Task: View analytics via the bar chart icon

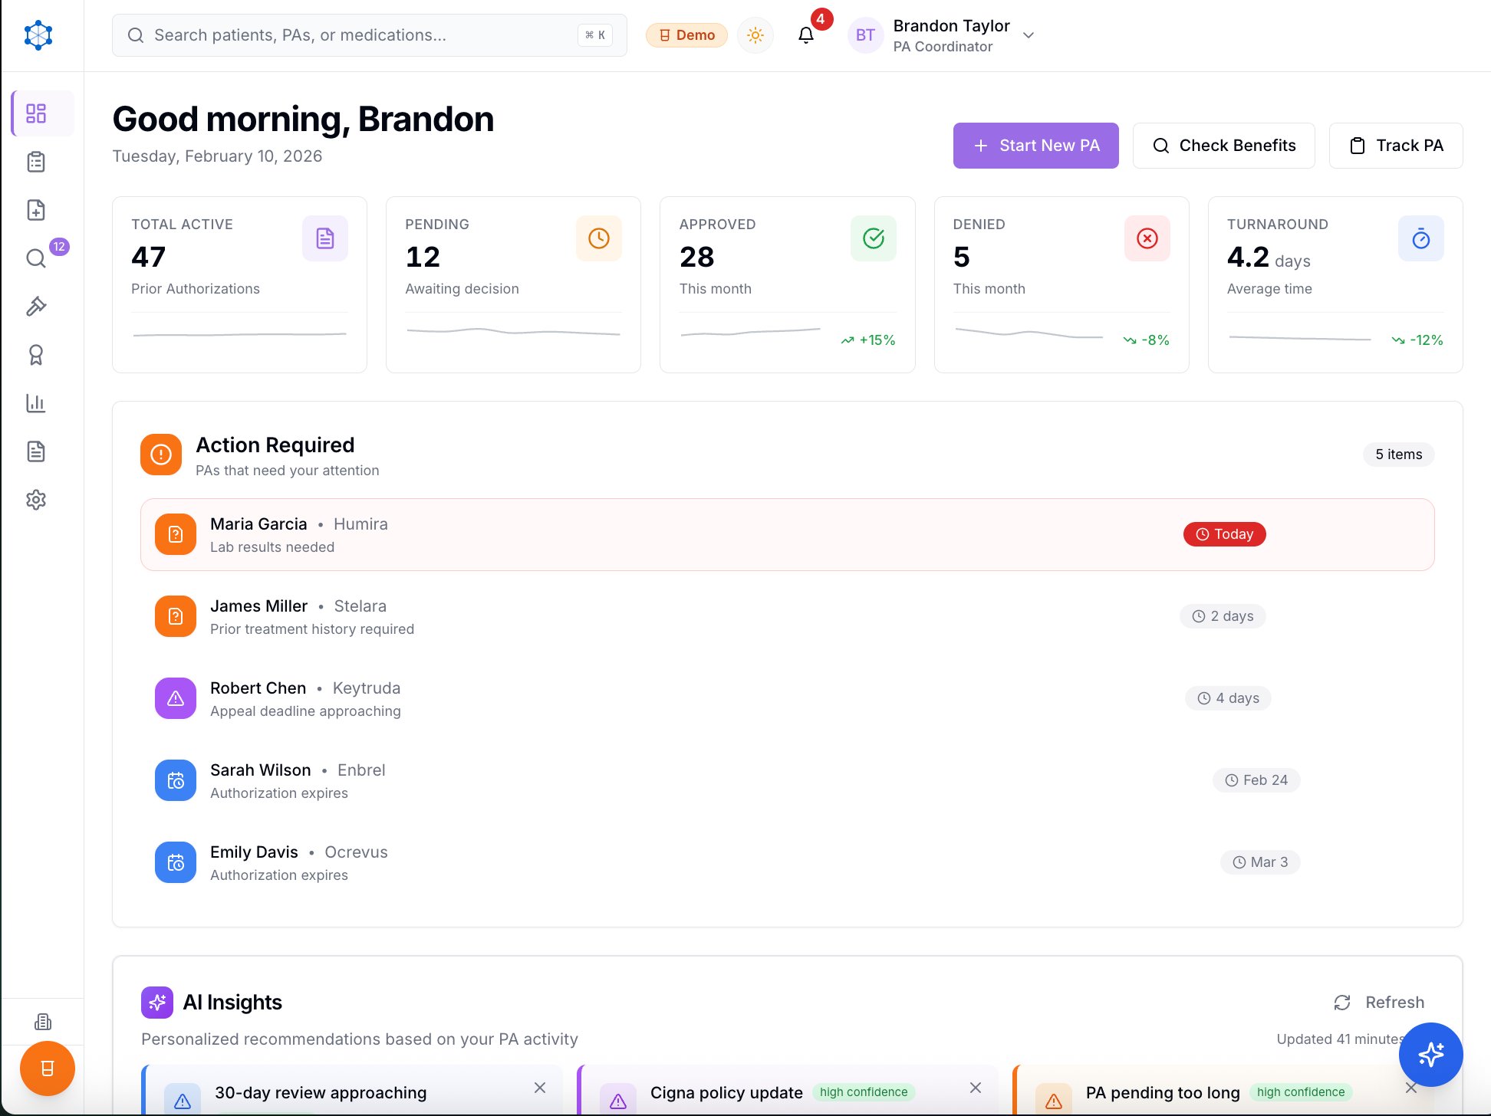Action: (x=36, y=402)
